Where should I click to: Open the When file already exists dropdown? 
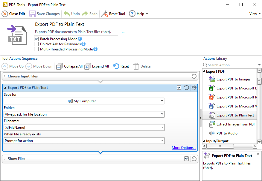pyautogui.click(x=162, y=140)
